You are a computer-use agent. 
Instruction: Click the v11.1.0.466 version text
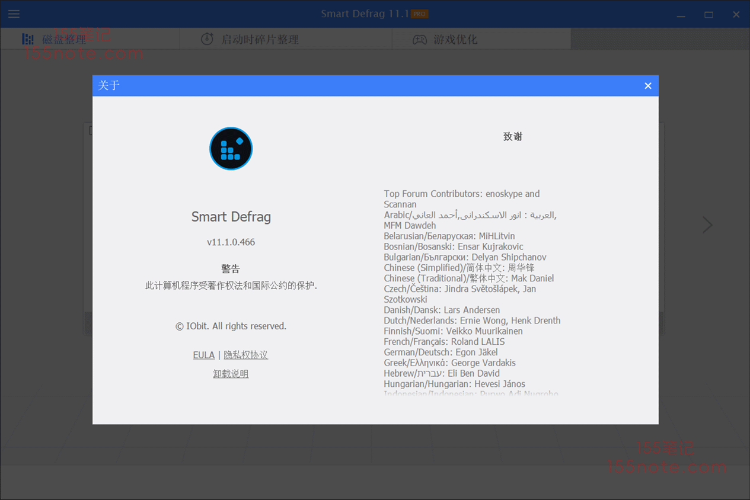(231, 242)
